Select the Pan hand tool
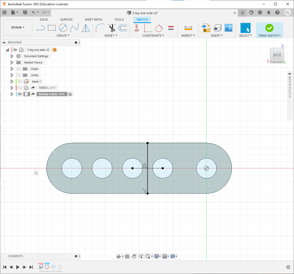Image resolution: width=294 pixels, height=274 pixels. click(134, 256)
